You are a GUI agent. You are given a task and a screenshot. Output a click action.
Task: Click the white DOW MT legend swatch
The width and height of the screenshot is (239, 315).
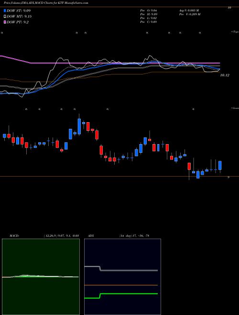click(5, 16)
